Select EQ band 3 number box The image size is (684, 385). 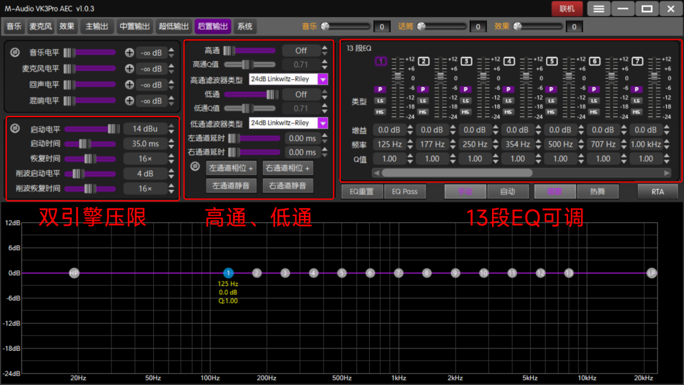point(466,61)
